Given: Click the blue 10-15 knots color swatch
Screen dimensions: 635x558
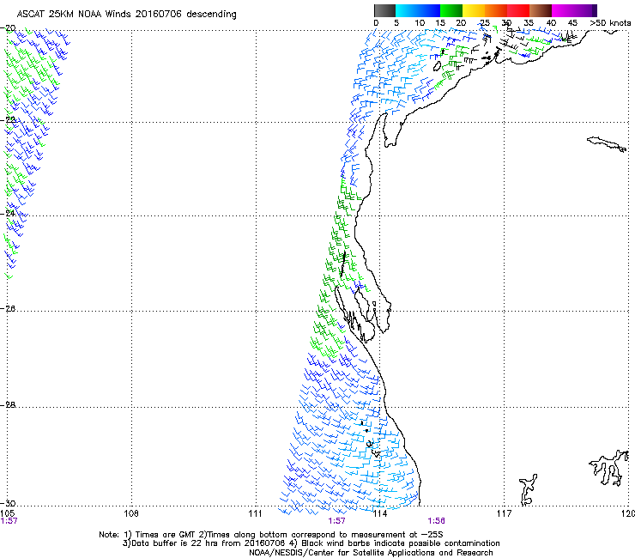Looking at the screenshot, I should pyautogui.click(x=429, y=10).
